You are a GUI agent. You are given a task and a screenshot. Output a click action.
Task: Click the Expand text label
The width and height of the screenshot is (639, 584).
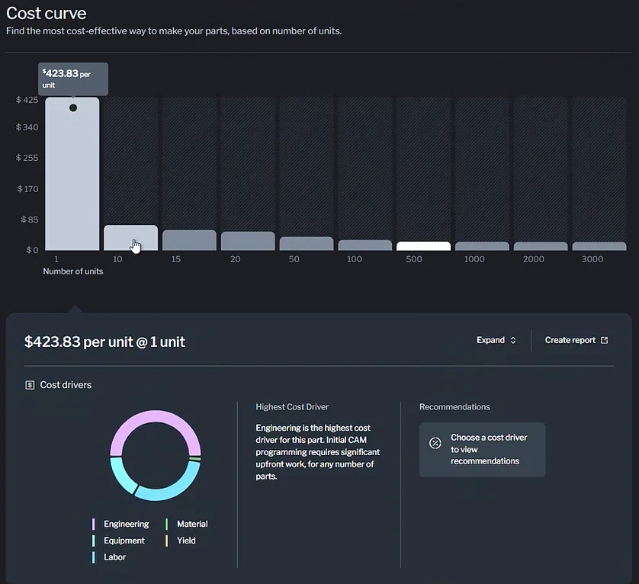[490, 340]
